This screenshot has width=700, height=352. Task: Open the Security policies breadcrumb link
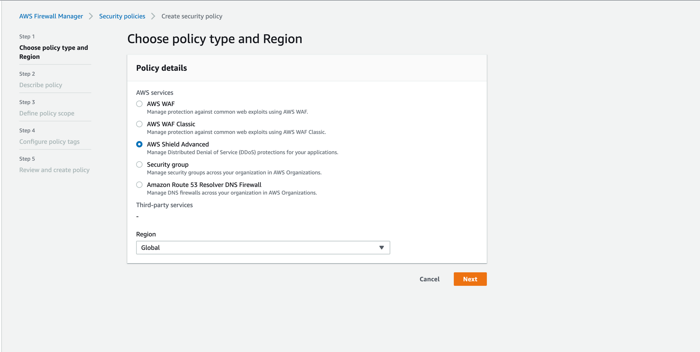point(122,16)
